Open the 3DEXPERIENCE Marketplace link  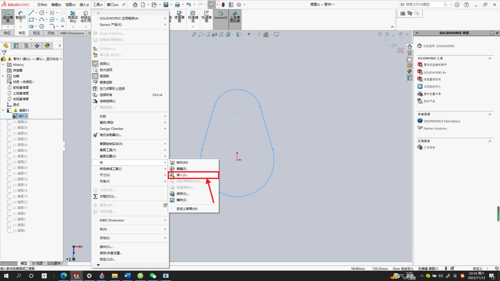point(441,121)
